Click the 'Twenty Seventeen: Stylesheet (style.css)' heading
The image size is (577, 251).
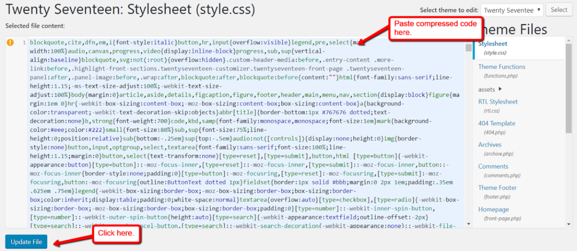coord(130,10)
